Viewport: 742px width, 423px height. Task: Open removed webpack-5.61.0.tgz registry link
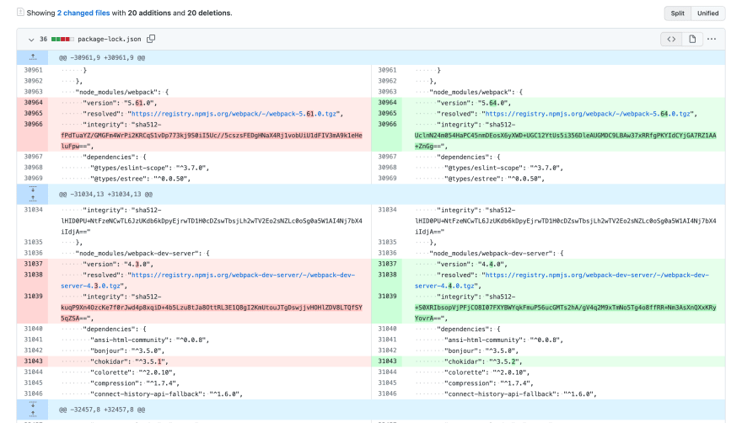(x=234, y=114)
